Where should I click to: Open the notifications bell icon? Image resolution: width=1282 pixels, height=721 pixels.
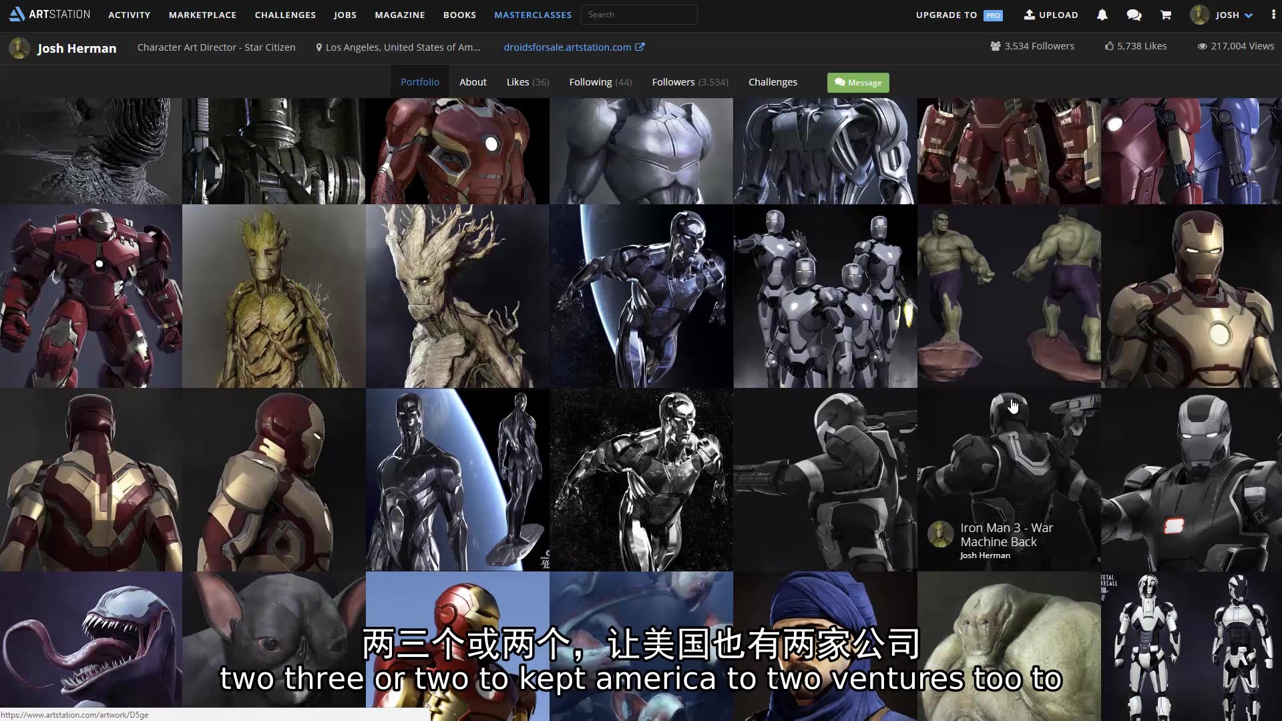1102,15
